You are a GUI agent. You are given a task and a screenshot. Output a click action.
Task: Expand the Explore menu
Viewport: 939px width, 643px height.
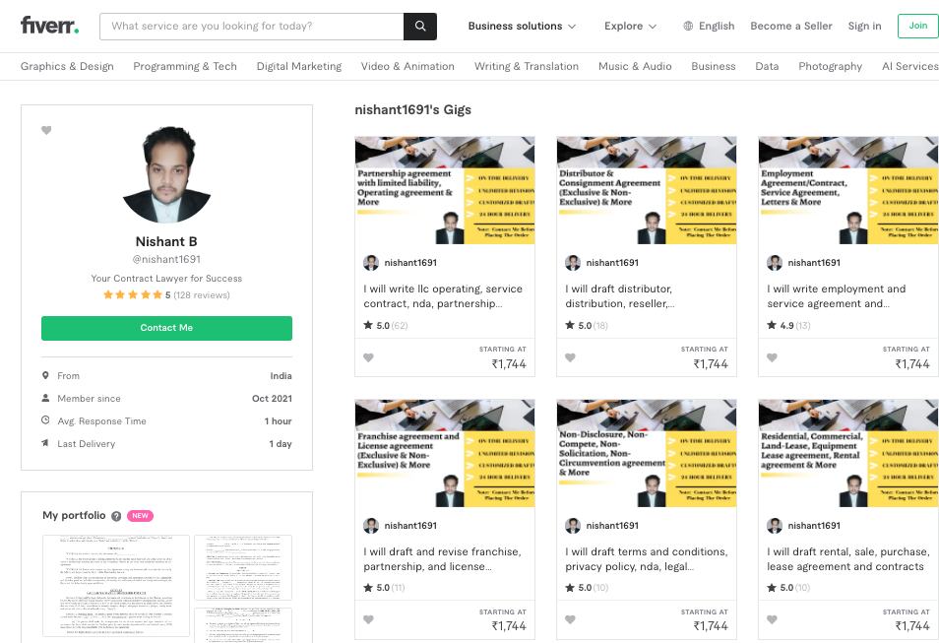coord(630,27)
